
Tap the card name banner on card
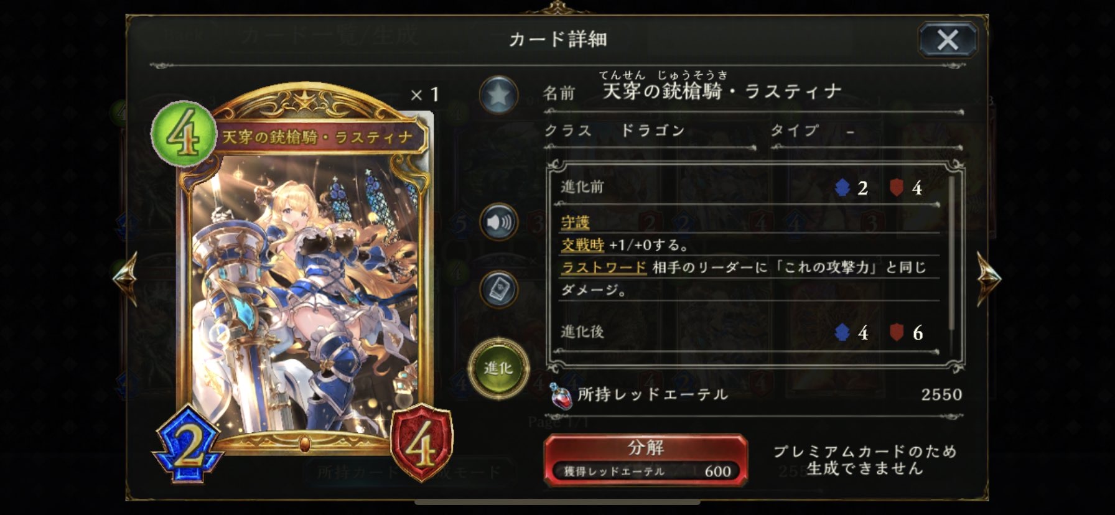tap(319, 137)
